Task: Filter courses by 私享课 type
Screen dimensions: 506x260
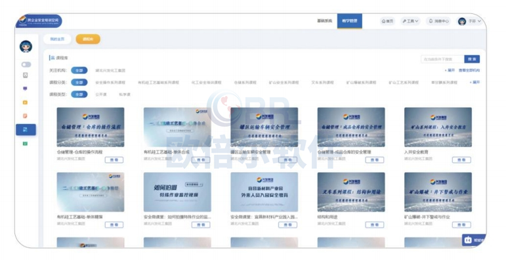Action: coord(125,95)
